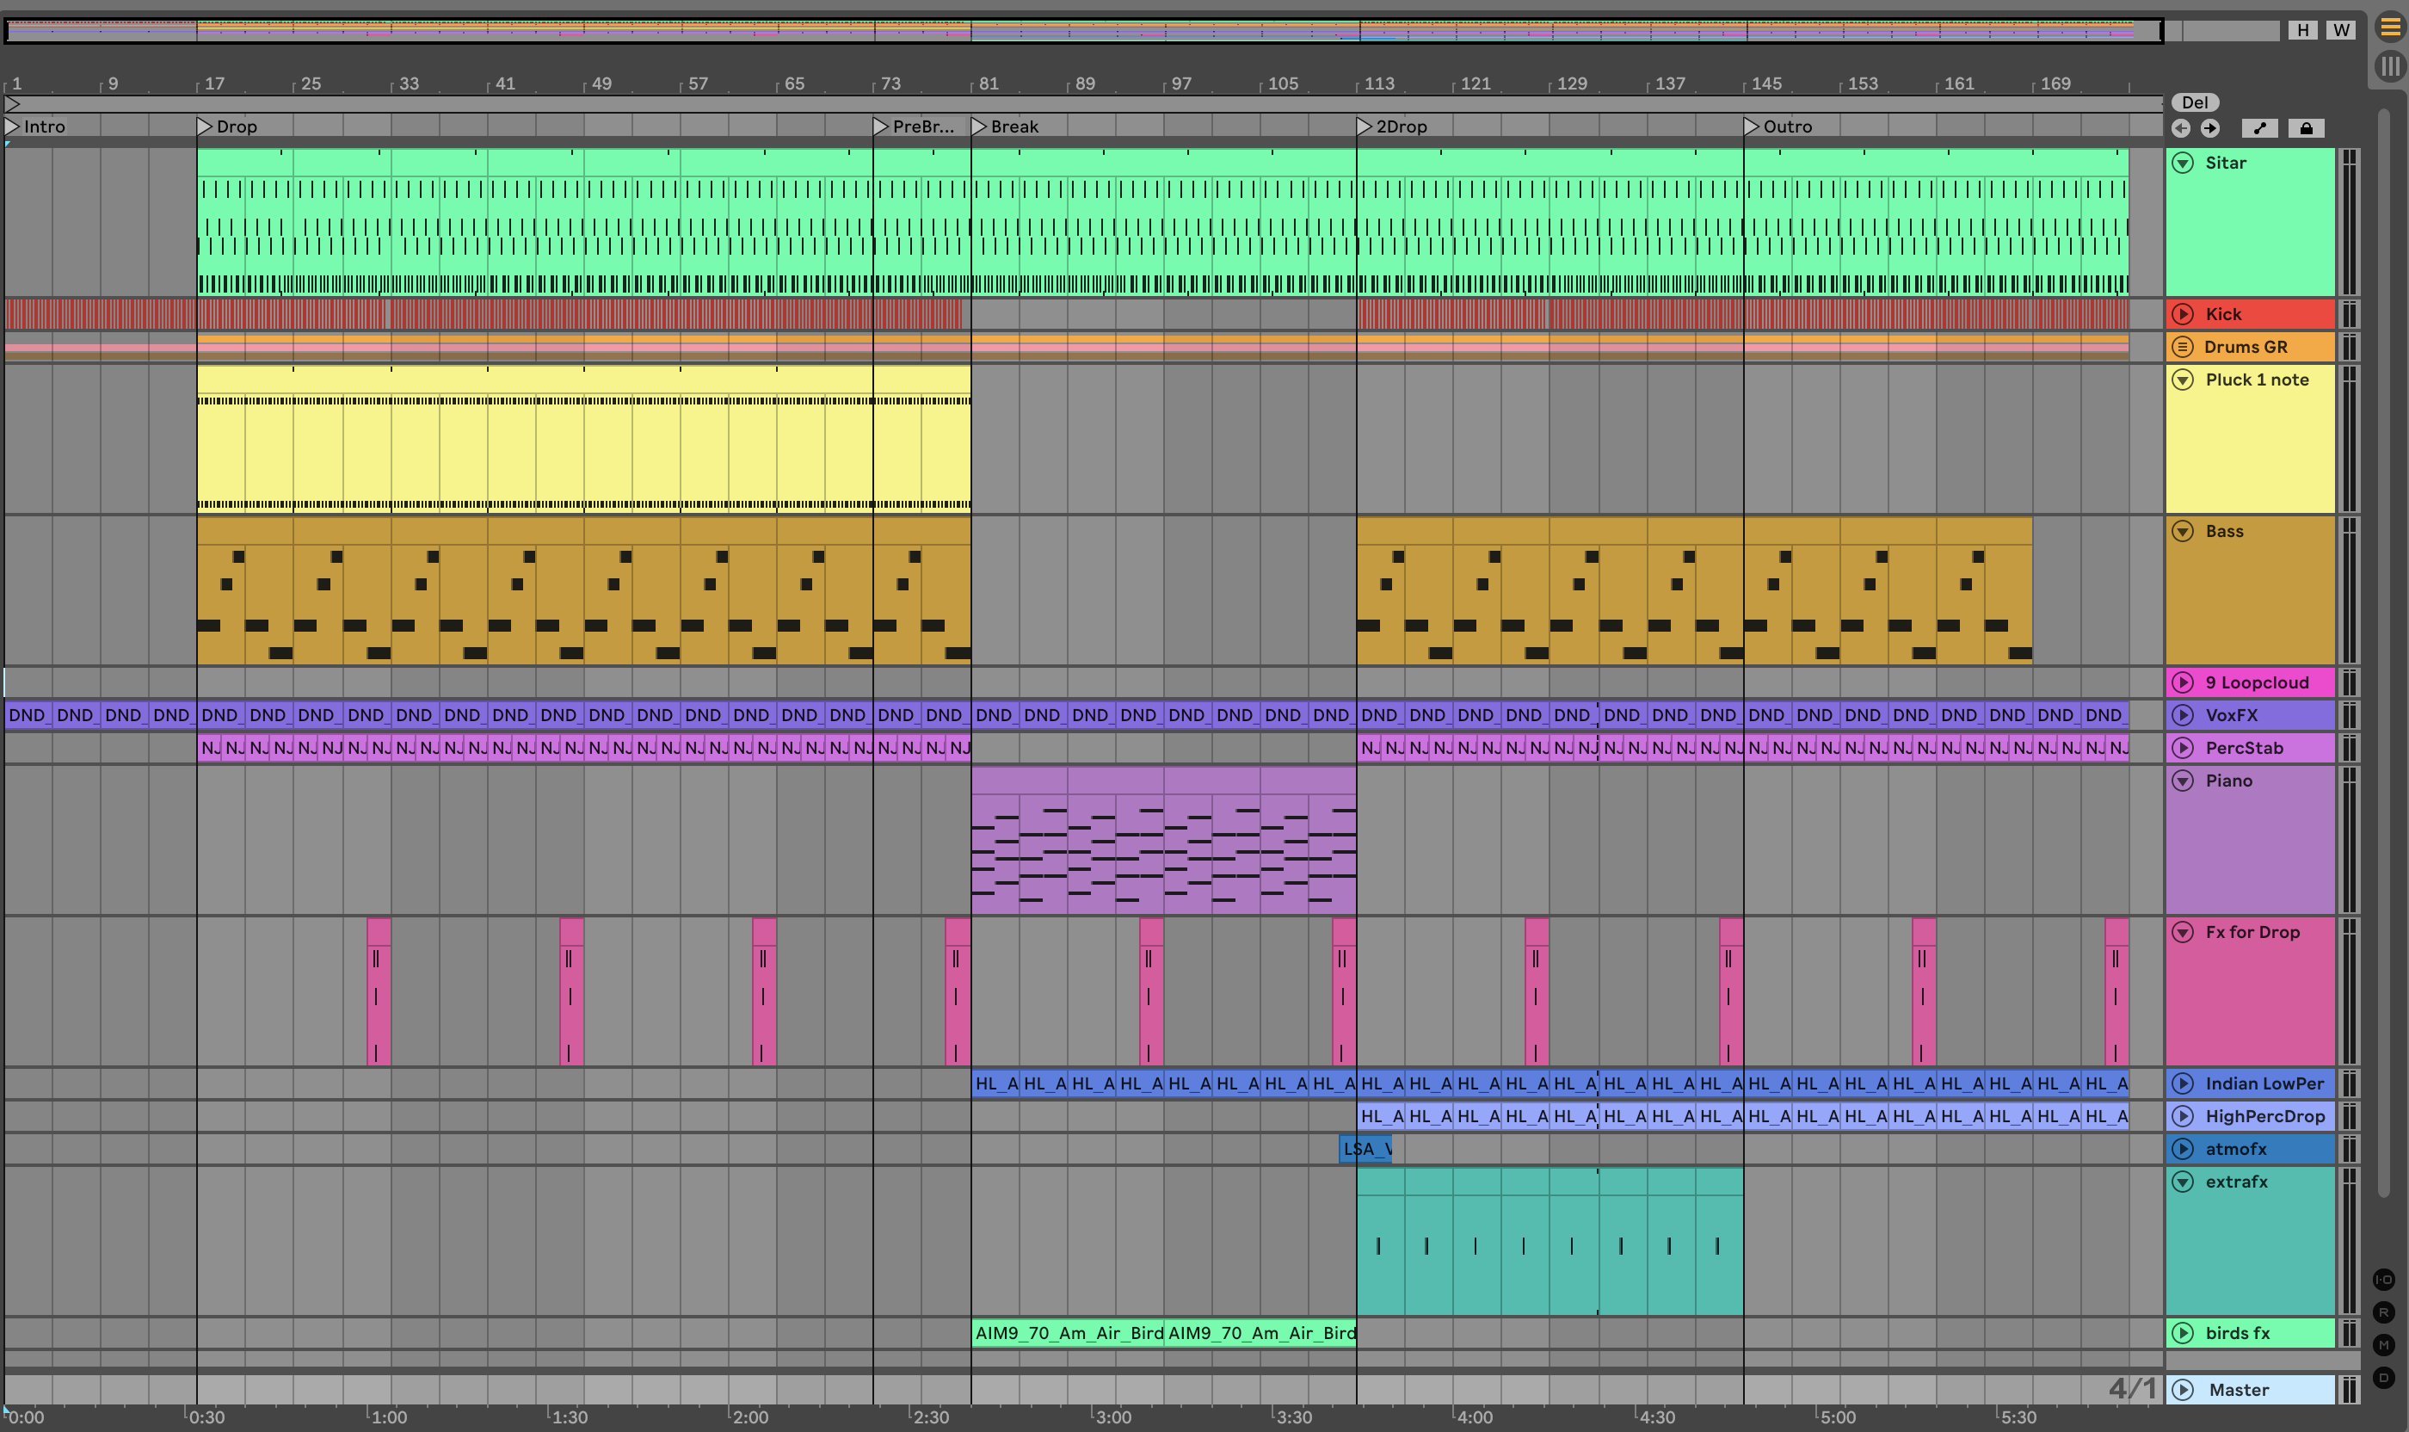This screenshot has width=2409, height=1432.
Task: Toggle the Mixer (M) show button
Action: click(x=2383, y=1345)
